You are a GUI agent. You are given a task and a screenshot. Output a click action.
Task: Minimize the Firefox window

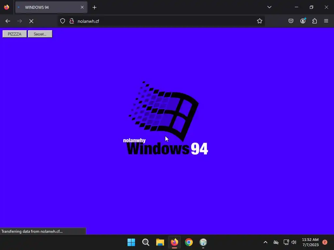click(x=296, y=7)
